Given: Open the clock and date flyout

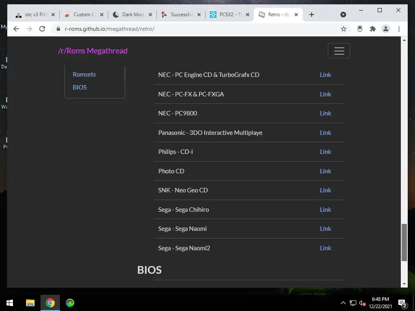Looking at the screenshot, I should click(x=380, y=303).
